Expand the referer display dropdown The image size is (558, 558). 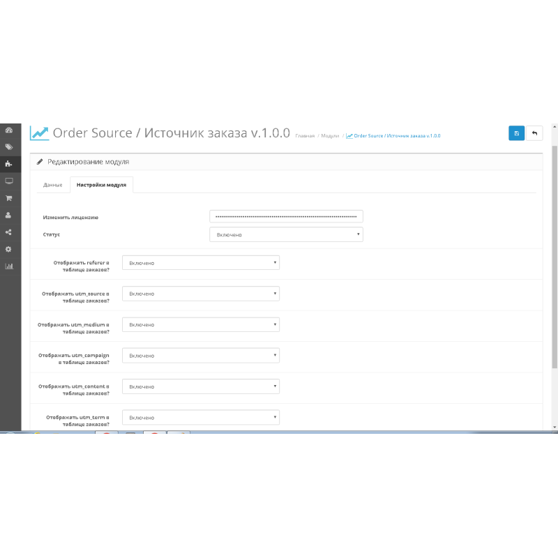201,263
